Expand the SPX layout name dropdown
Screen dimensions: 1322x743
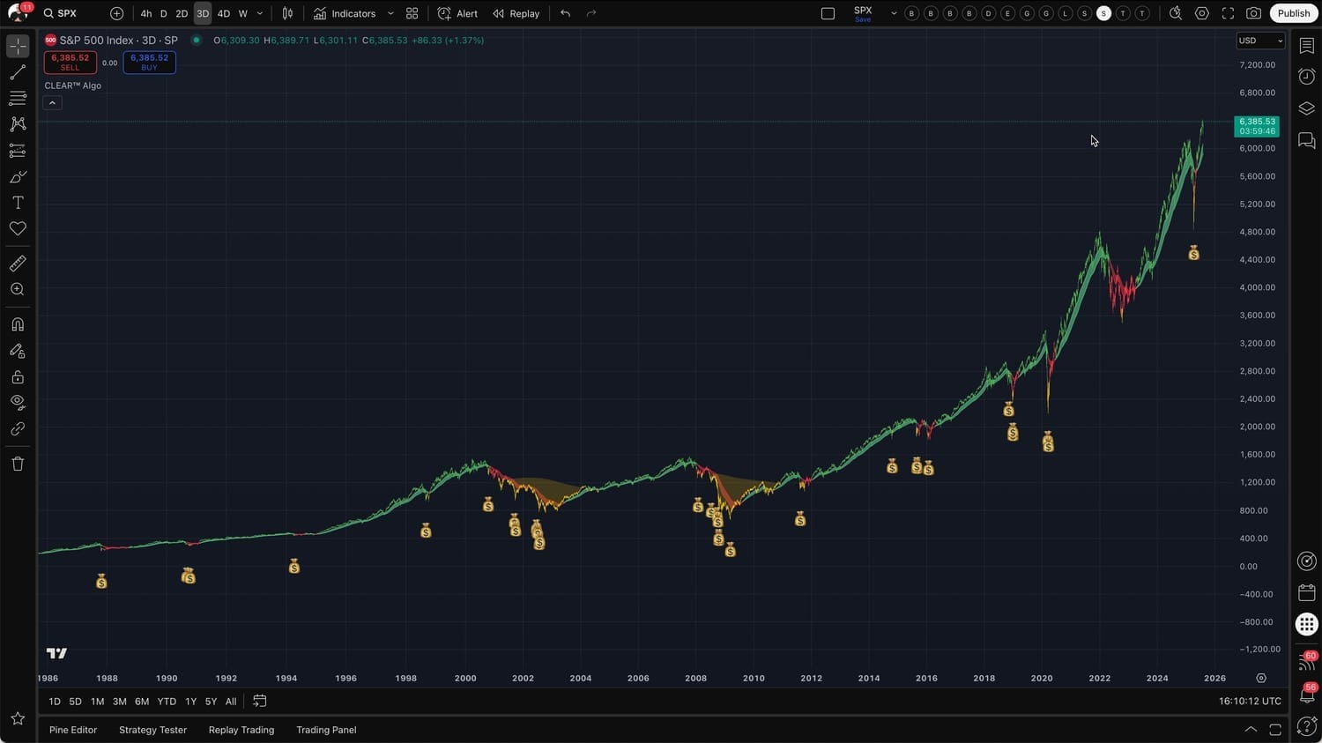(894, 13)
